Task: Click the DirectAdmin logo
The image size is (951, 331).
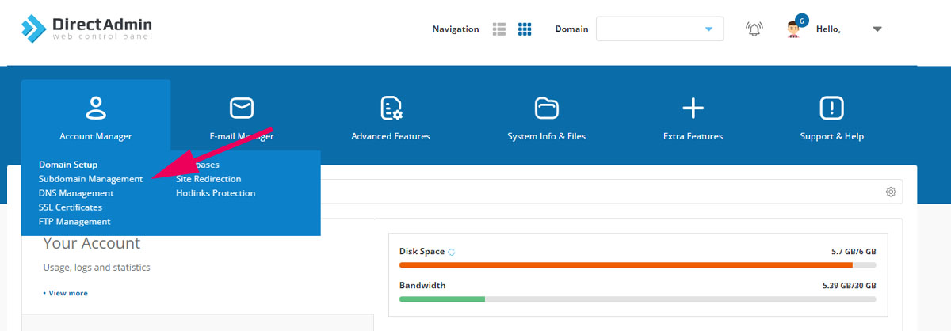Action: 86,29
